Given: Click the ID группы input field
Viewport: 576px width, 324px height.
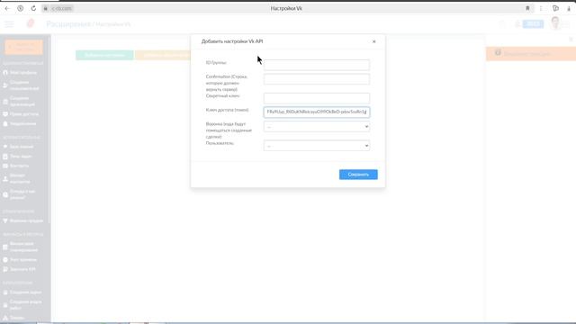Looking at the screenshot, I should (x=317, y=65).
